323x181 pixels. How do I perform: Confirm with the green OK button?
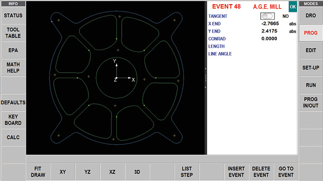point(293,7)
